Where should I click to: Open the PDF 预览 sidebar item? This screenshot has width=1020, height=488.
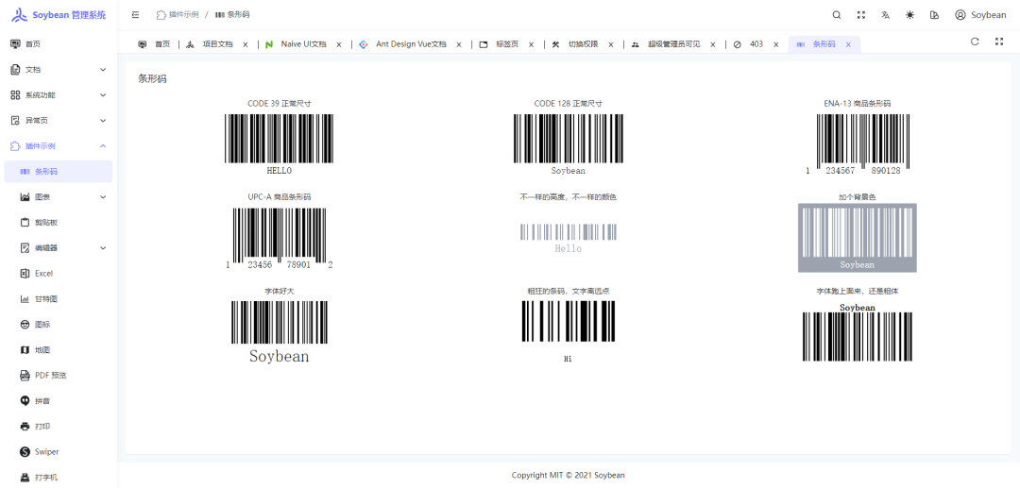(x=59, y=376)
